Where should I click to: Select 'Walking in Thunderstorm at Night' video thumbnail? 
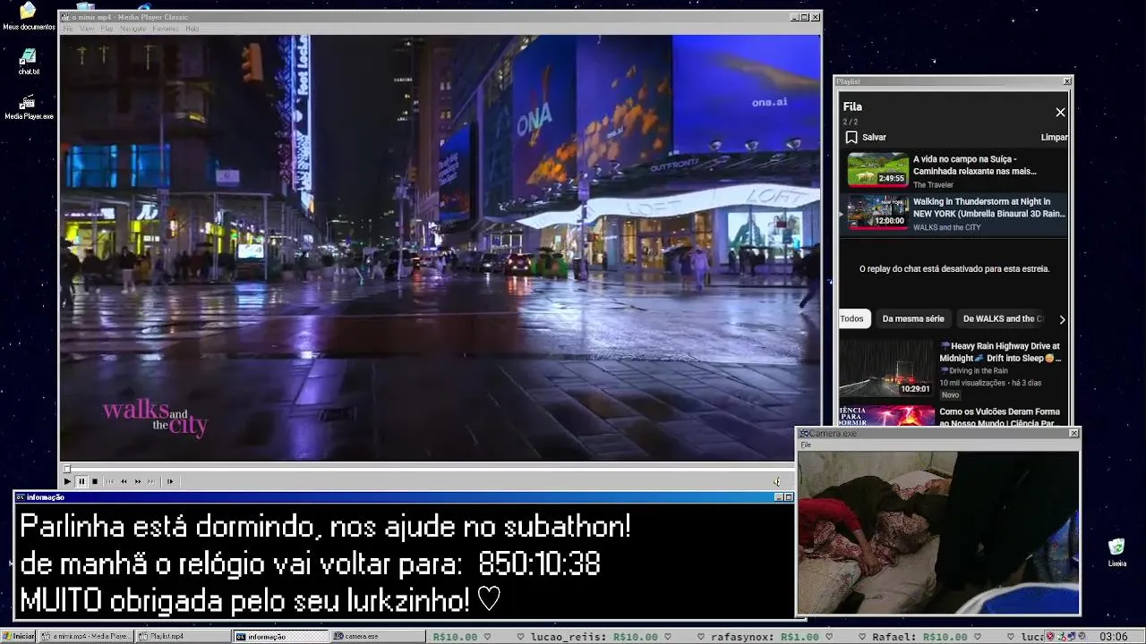(x=878, y=213)
